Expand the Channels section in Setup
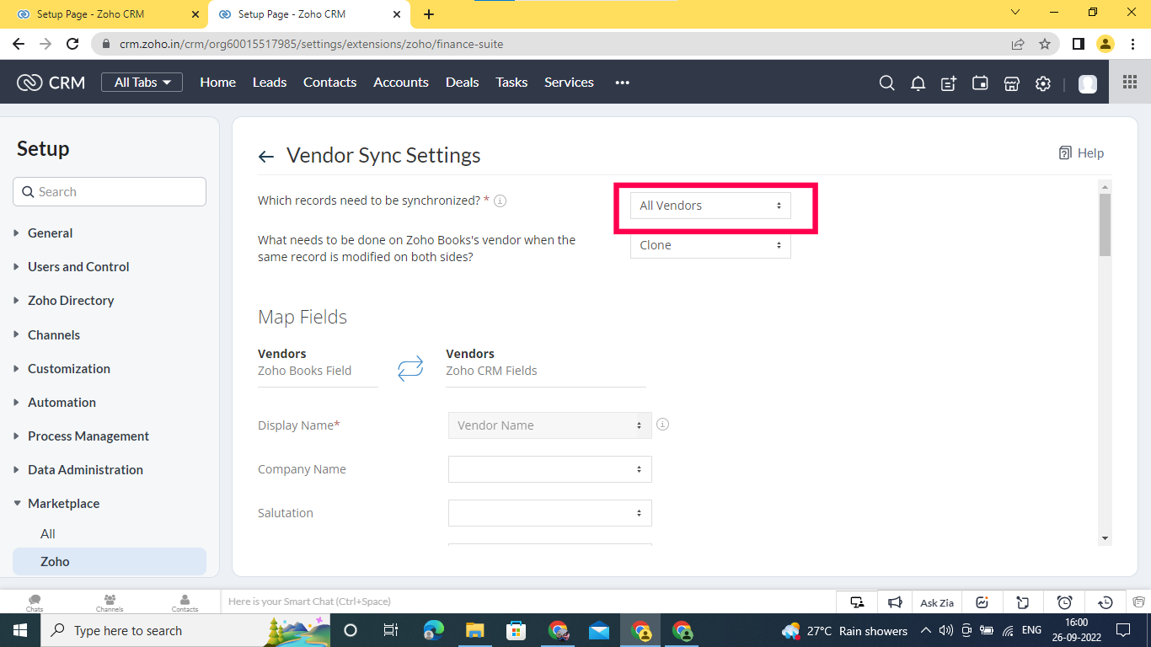1151x647 pixels. click(54, 334)
